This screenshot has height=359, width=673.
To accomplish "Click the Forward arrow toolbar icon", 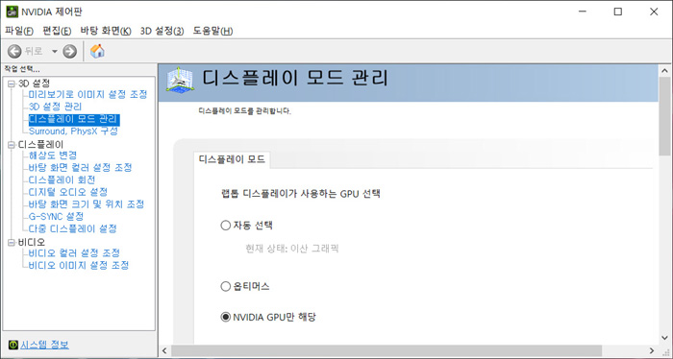I will [x=69, y=52].
